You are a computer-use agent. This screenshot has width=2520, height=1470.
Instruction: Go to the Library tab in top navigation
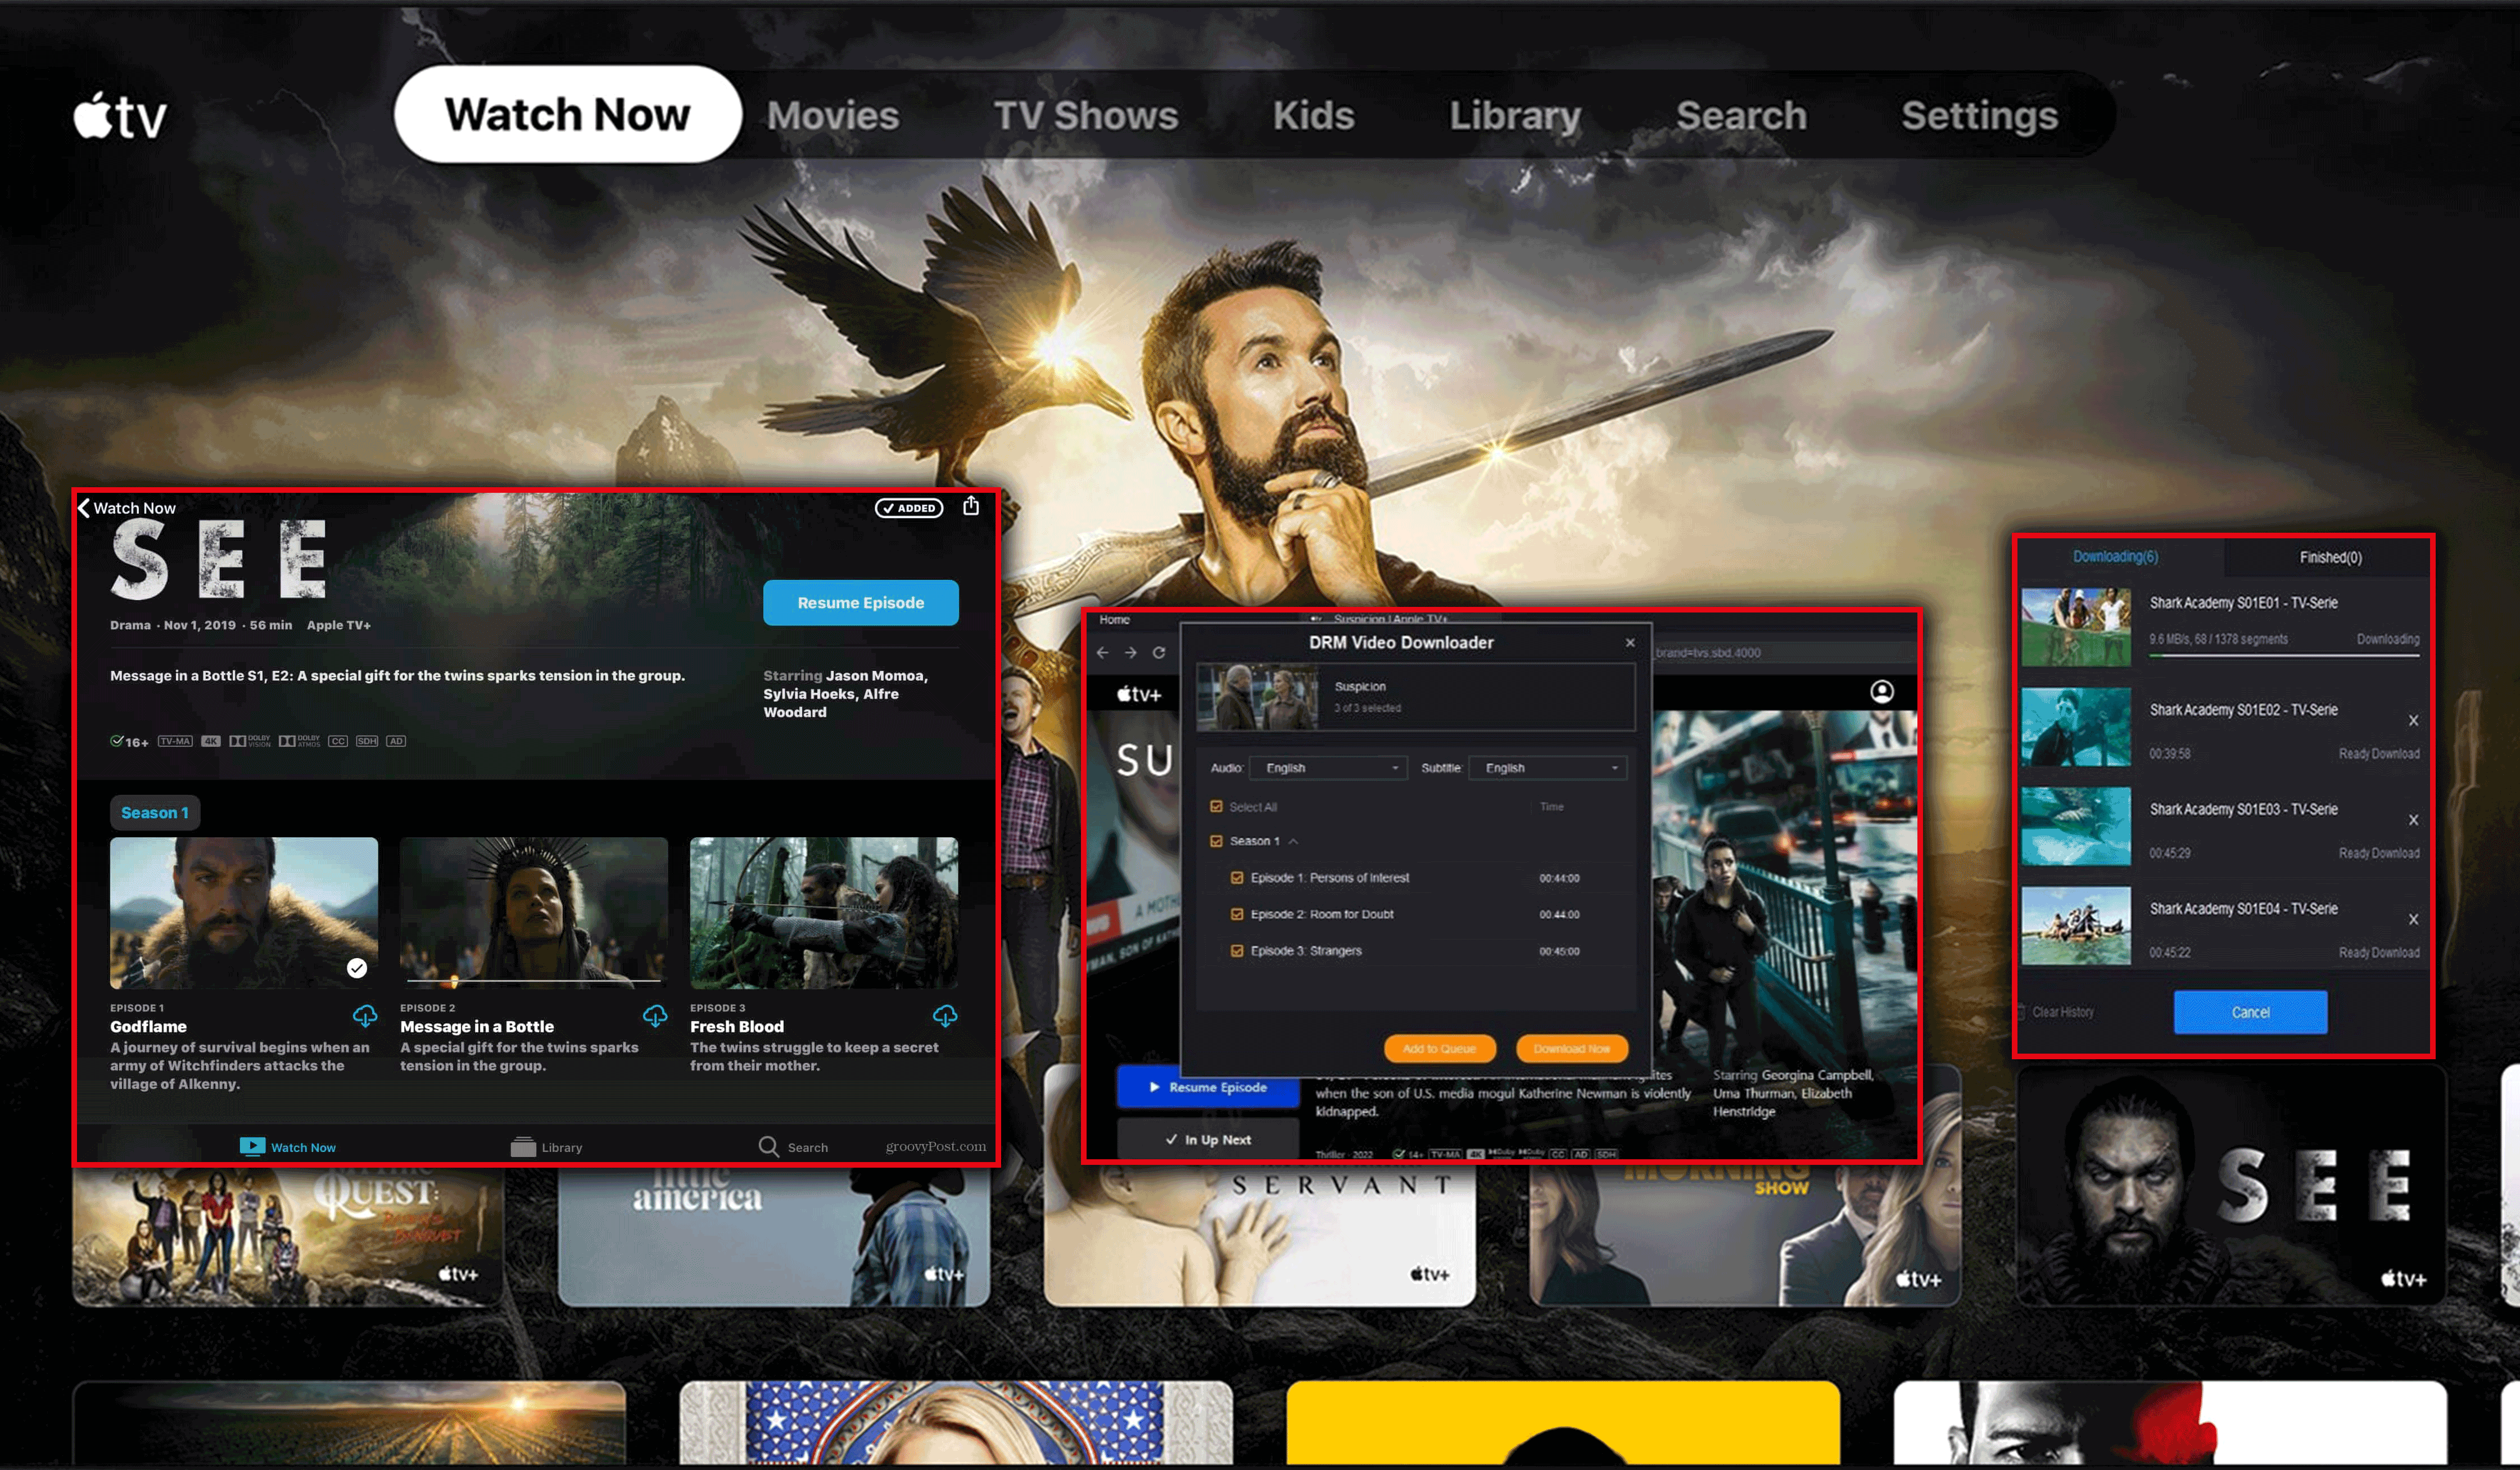1515,115
